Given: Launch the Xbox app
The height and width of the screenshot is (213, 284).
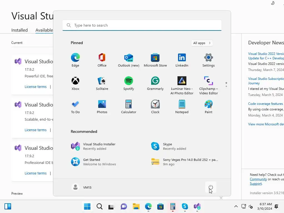Looking at the screenshot, I should coord(75,83).
